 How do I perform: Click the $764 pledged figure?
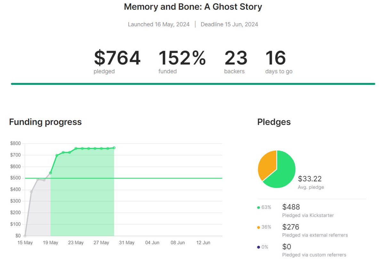pos(117,58)
